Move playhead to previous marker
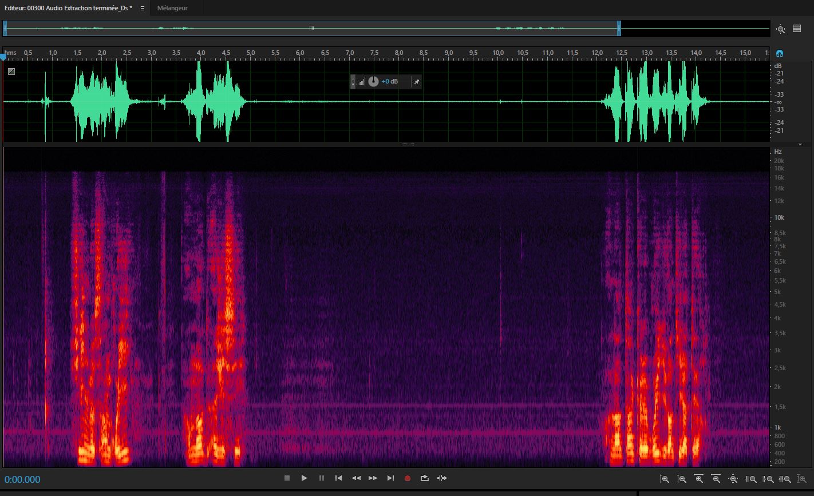The image size is (814, 496). (339, 478)
